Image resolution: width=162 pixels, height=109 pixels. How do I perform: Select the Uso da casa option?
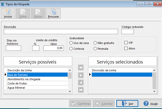point(79,43)
